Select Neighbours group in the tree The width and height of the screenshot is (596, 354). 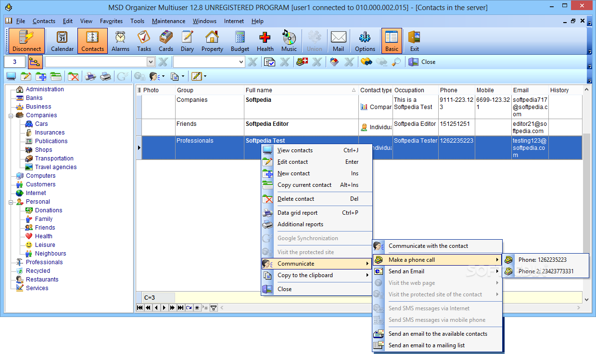click(51, 254)
